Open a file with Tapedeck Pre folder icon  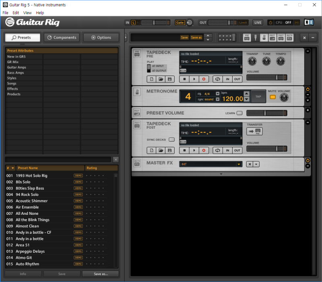coord(161,79)
